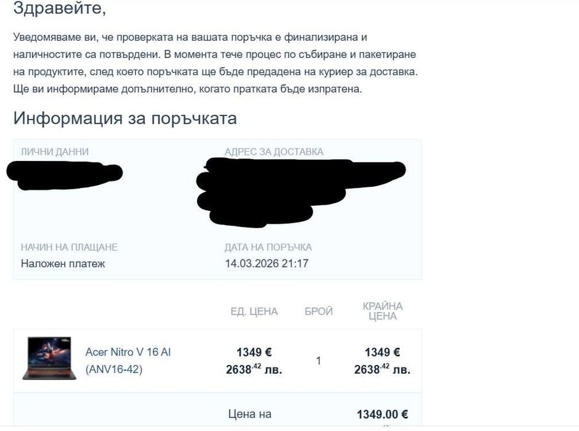Select the 'Наложен платеж' payment method text
Viewport: 579px width, 431px height.
pyautogui.click(x=63, y=263)
